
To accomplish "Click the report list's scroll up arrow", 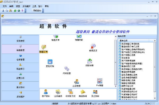I will point(155,41).
